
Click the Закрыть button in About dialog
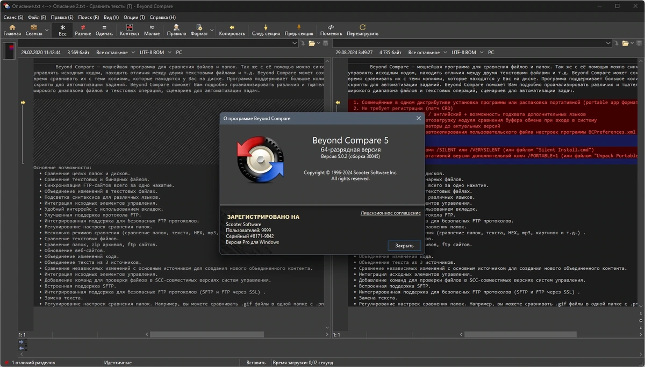tap(404, 246)
